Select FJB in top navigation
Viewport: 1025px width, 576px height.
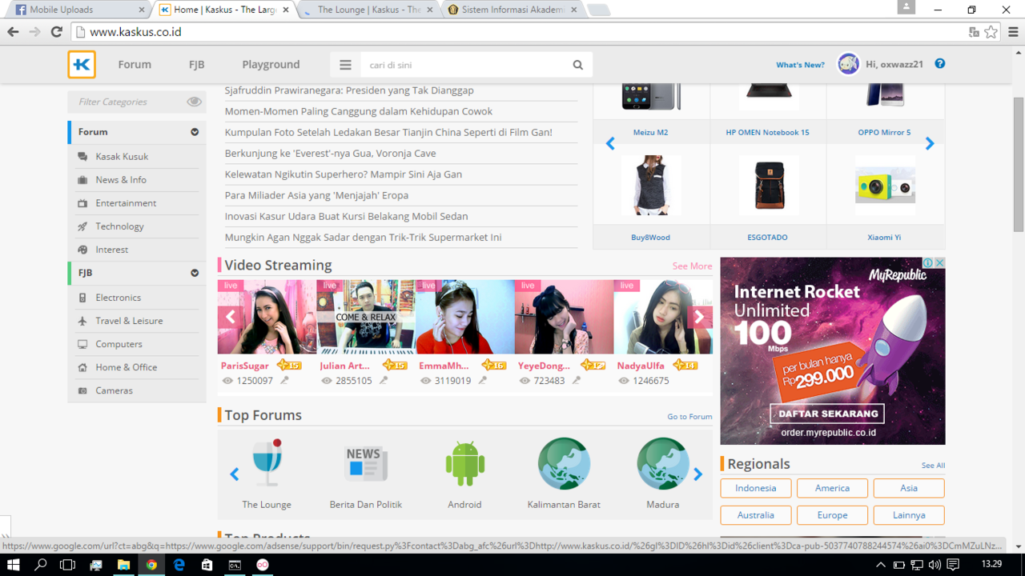coord(196,65)
